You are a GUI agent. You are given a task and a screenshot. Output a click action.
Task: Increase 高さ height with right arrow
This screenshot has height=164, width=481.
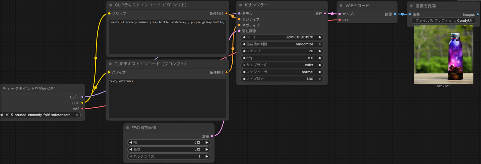(207, 150)
